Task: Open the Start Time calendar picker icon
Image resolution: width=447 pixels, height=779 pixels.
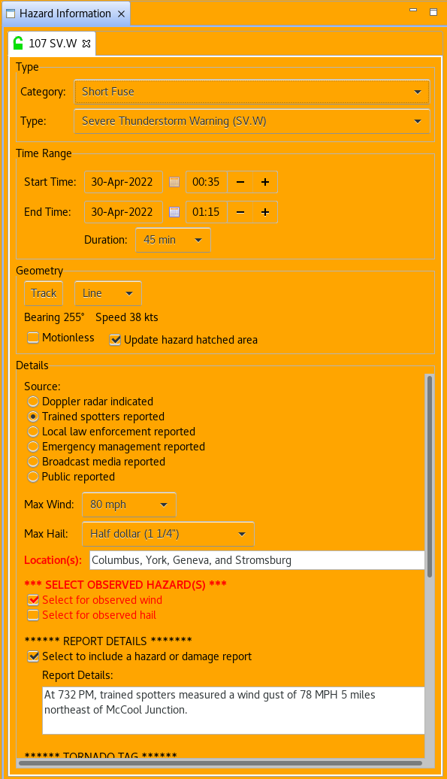Action: [174, 182]
